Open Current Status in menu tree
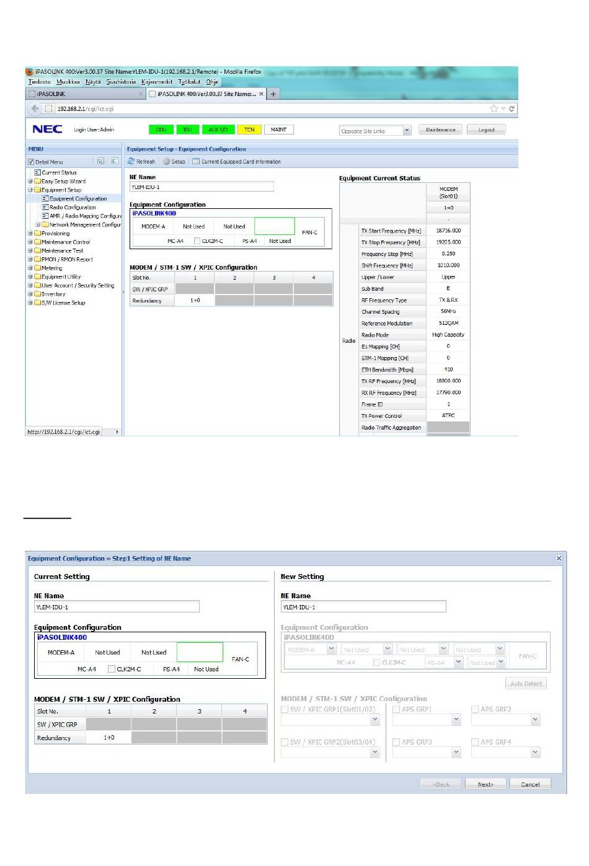The height and width of the screenshot is (866, 589). pos(59,172)
